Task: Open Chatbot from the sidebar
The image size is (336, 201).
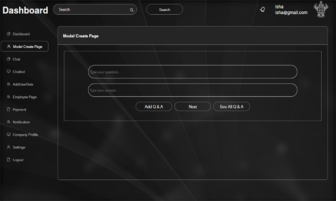Action: (19, 72)
